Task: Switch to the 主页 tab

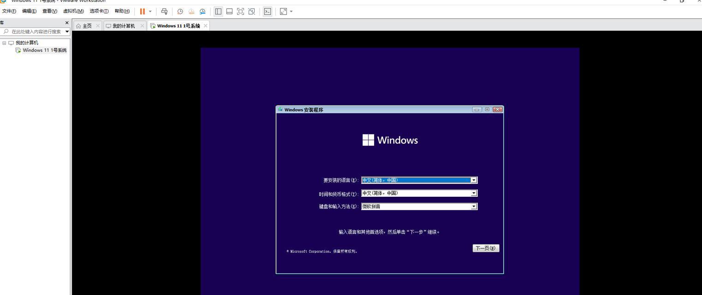Action: click(87, 26)
